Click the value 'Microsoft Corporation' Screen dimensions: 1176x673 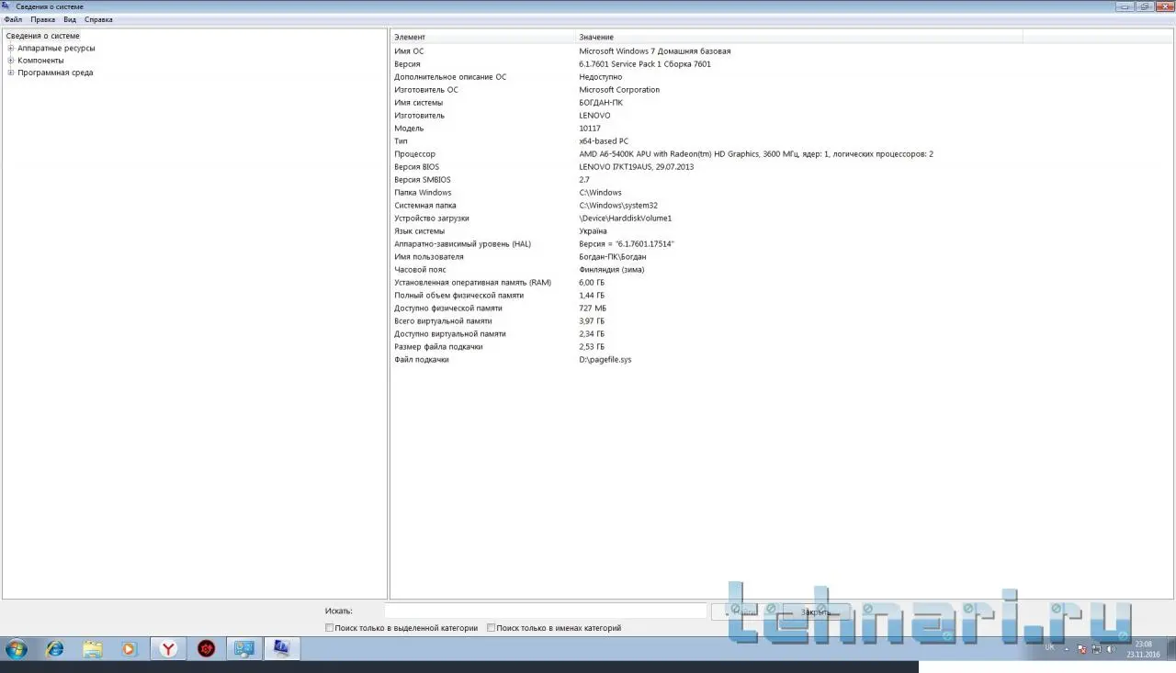point(619,90)
